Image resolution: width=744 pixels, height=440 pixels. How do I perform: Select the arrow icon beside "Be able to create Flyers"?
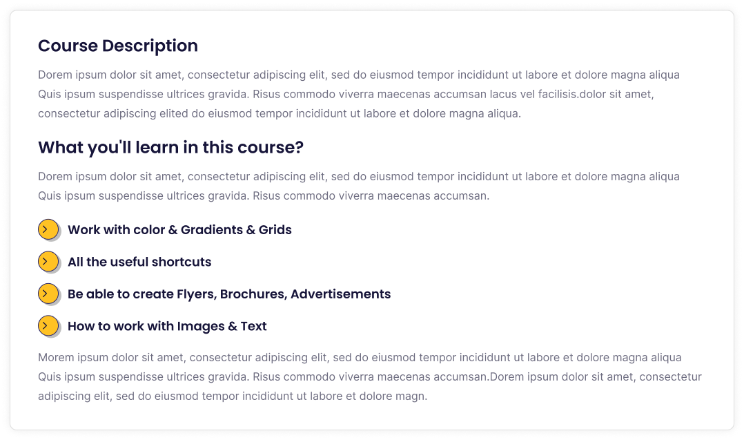click(48, 294)
